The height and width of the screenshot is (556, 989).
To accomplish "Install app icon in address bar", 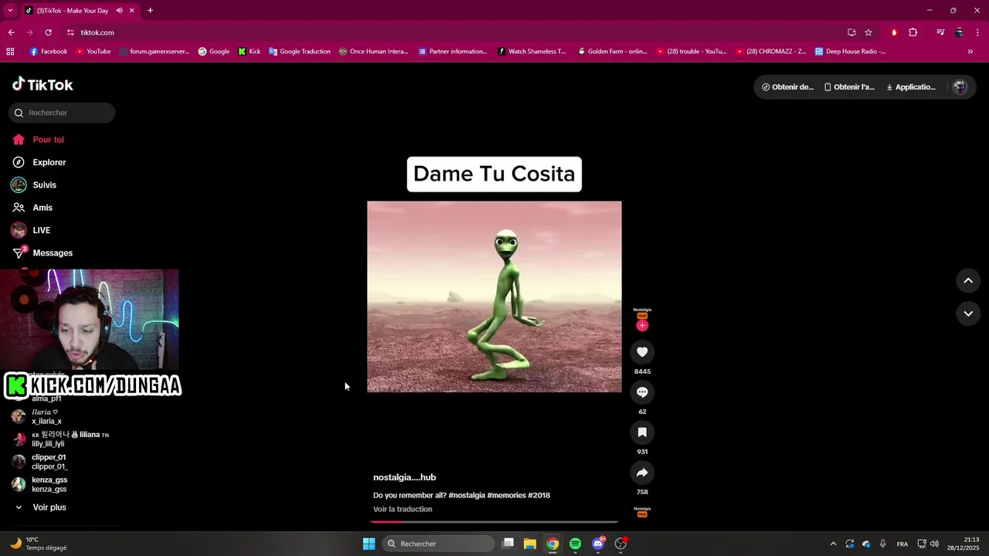I will 851,32.
